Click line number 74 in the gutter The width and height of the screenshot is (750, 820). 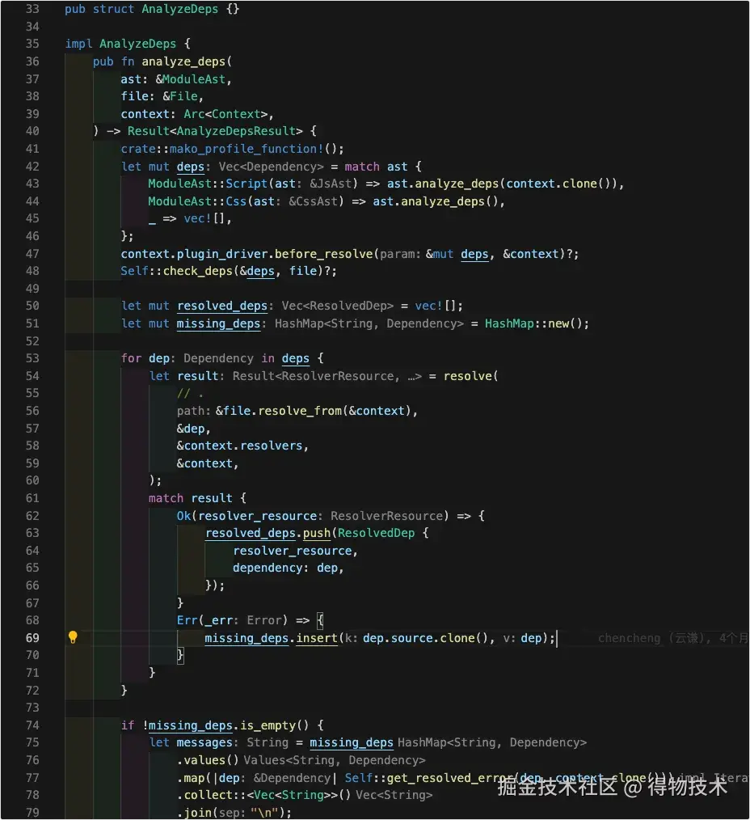click(x=32, y=725)
